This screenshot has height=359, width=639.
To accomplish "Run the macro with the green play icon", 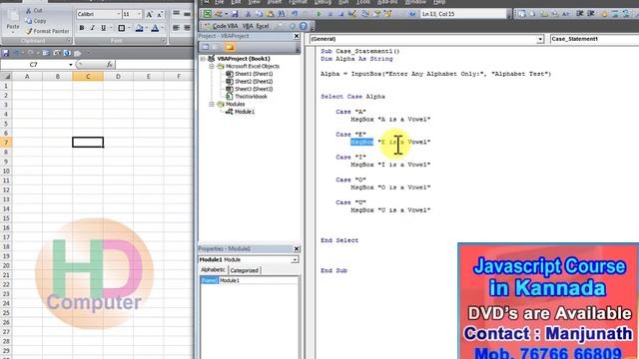I will (319, 14).
